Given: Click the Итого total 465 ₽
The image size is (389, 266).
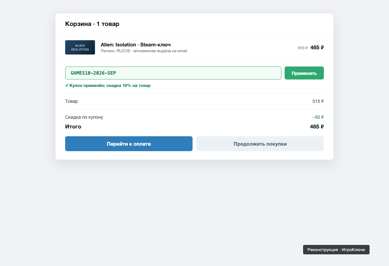Looking at the screenshot, I should tap(317, 127).
